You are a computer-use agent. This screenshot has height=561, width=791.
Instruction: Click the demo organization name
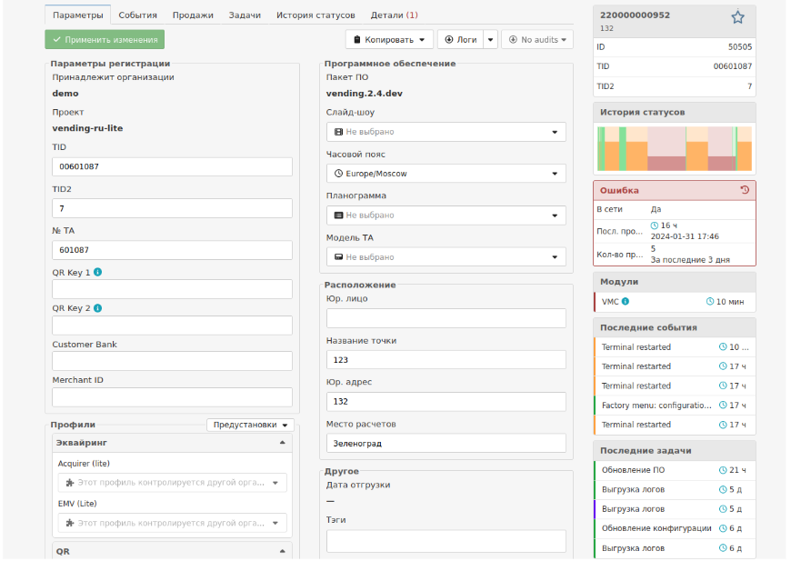tap(65, 94)
